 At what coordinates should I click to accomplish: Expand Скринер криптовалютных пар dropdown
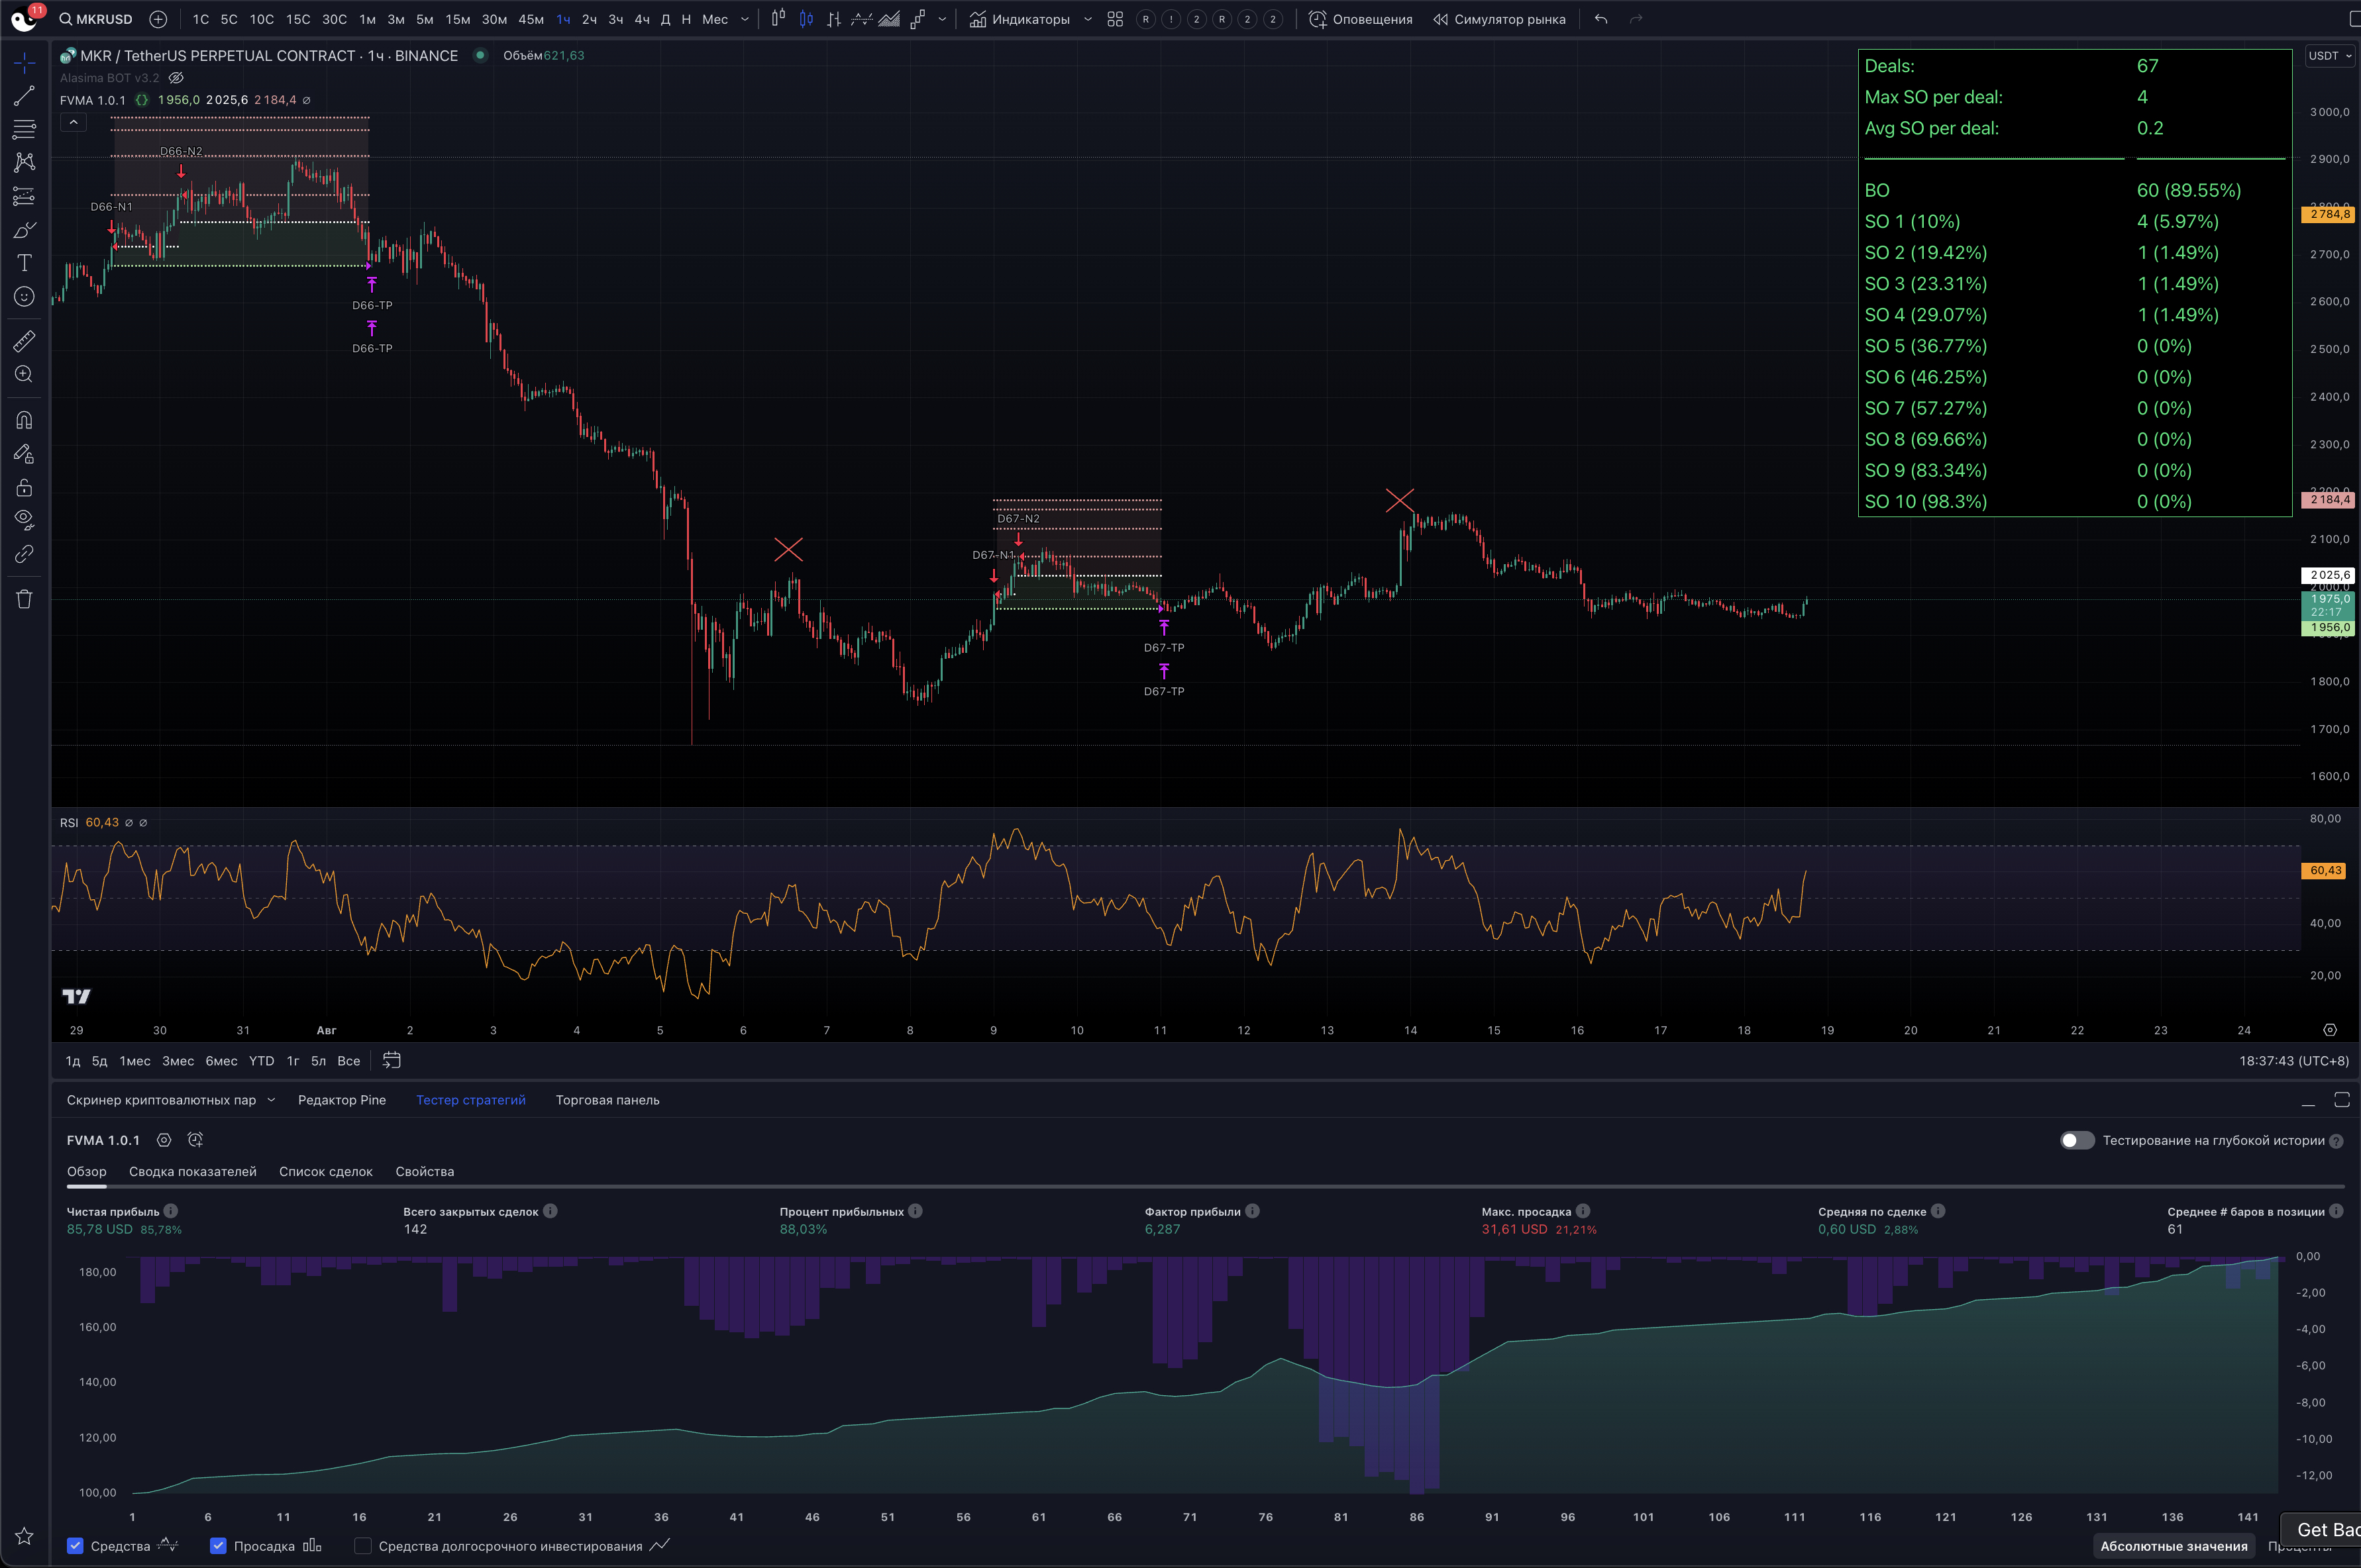click(270, 1100)
